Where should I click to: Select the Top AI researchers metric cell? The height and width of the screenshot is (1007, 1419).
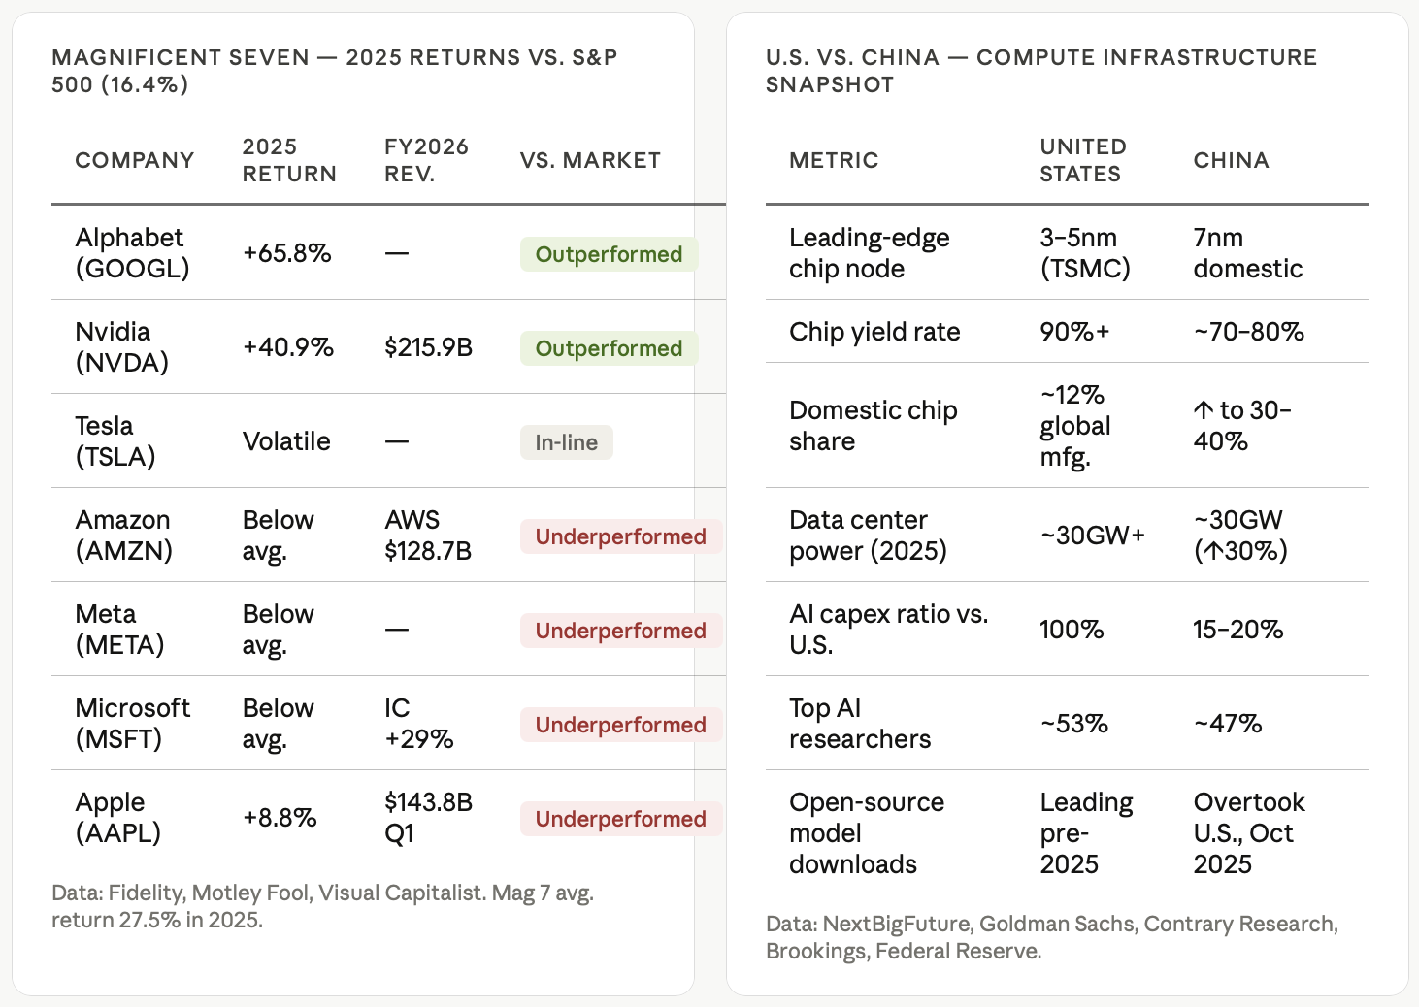click(859, 724)
